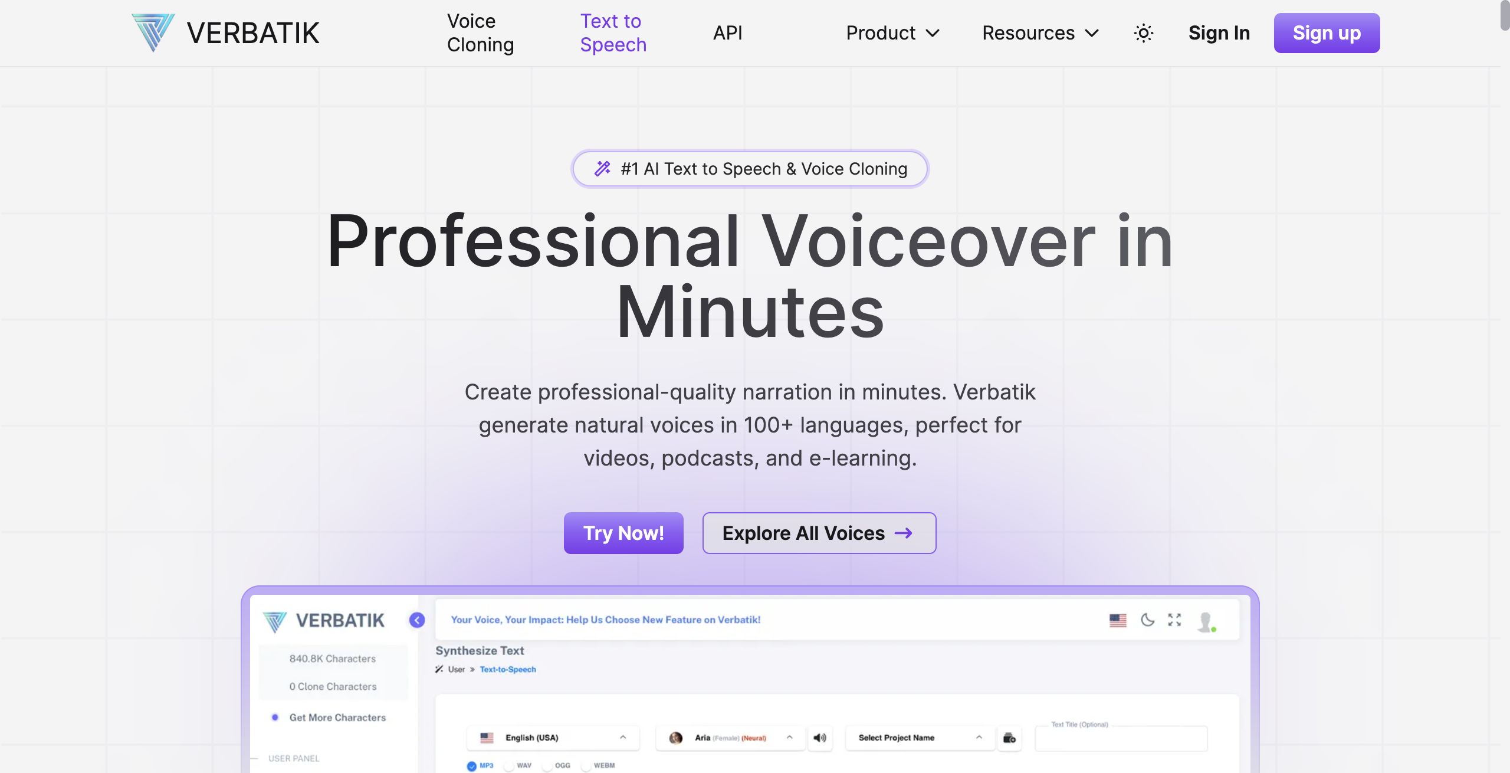Click the Synthesize Text heading

(480, 650)
